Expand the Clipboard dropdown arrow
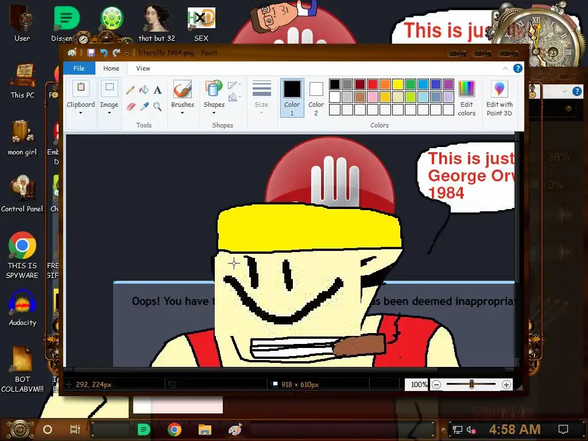Image resolution: width=588 pixels, height=441 pixels. [x=80, y=113]
